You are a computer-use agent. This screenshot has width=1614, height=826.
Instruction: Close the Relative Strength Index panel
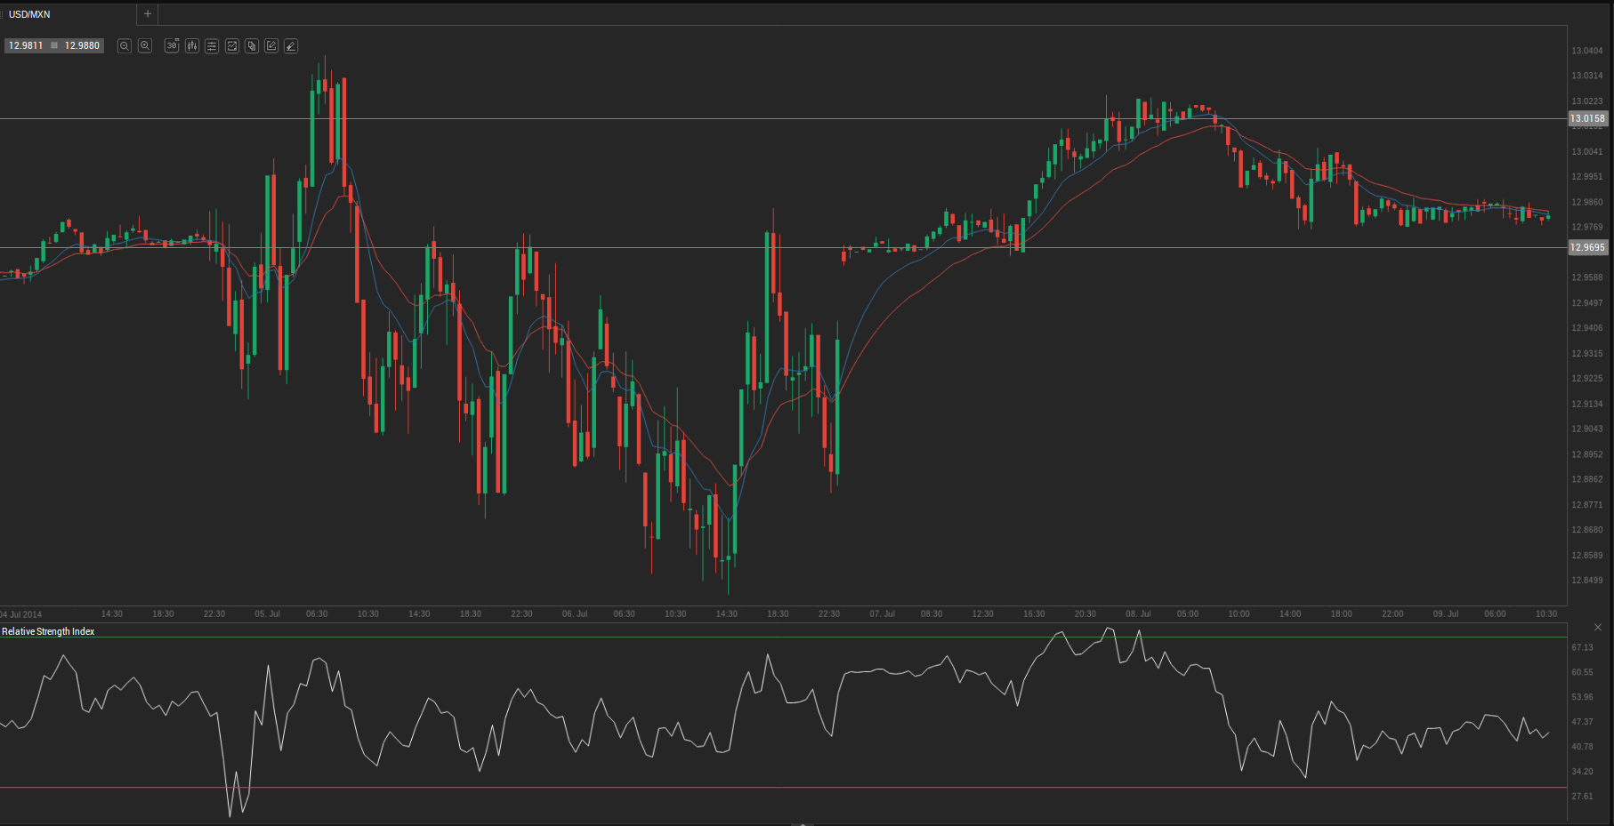coord(1598,628)
